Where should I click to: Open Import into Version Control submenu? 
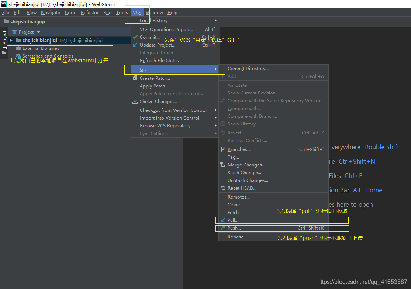tap(175, 118)
